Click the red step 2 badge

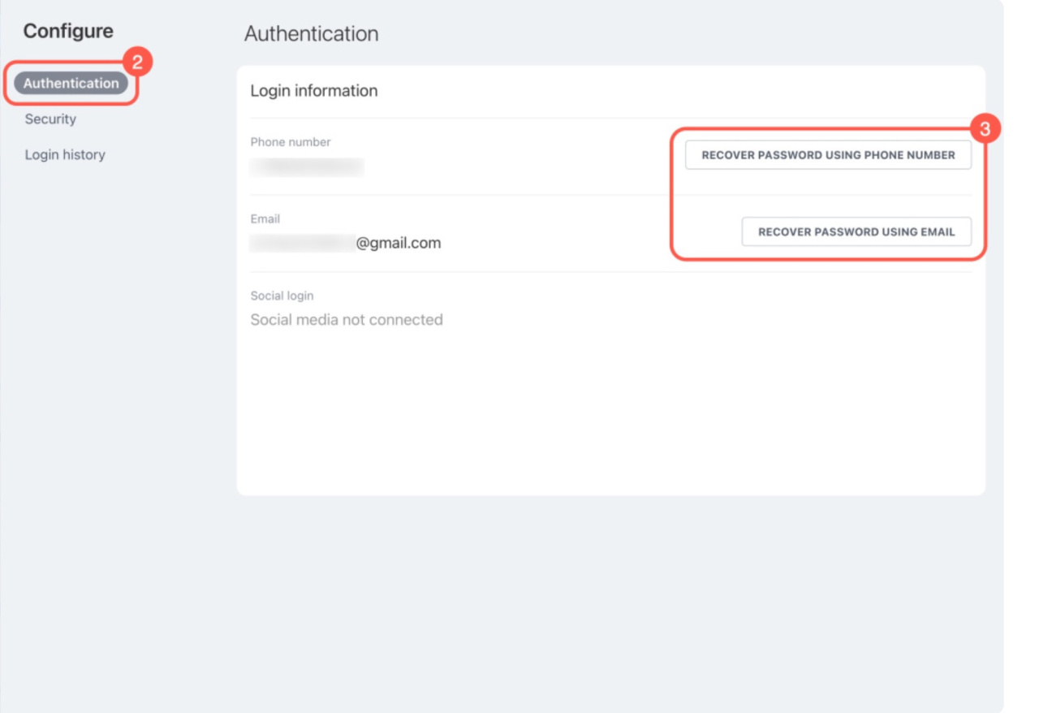pyautogui.click(x=137, y=63)
